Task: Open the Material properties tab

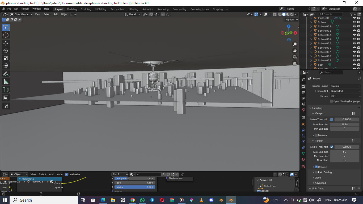Action: tap(303, 159)
